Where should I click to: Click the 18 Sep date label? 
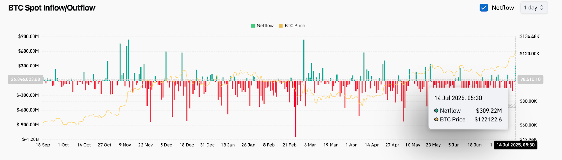point(43,145)
